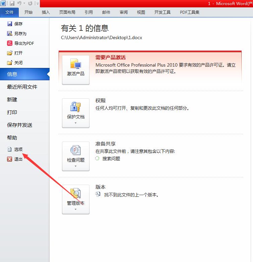
Task: Click the 版本 heading
Action: (x=101, y=187)
